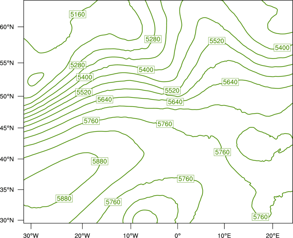Select the 10°E longitude axis label
This screenshot has height=238, width=293.
[224, 235]
